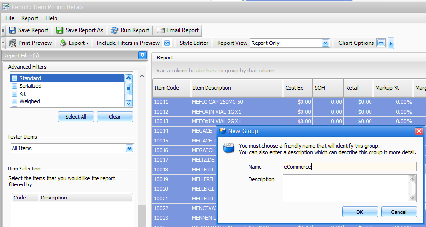The height and width of the screenshot is (227, 426).
Task: Click the Save Report toolbar icon
Action: 12,30
